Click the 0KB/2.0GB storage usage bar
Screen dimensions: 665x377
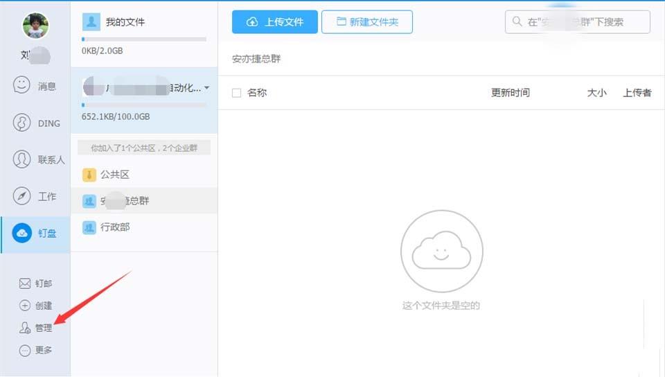pos(144,39)
